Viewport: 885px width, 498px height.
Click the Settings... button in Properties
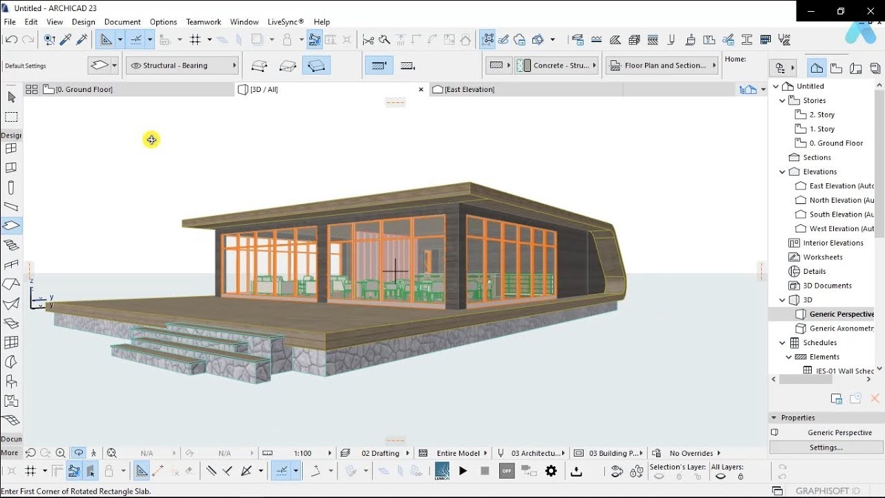826,448
